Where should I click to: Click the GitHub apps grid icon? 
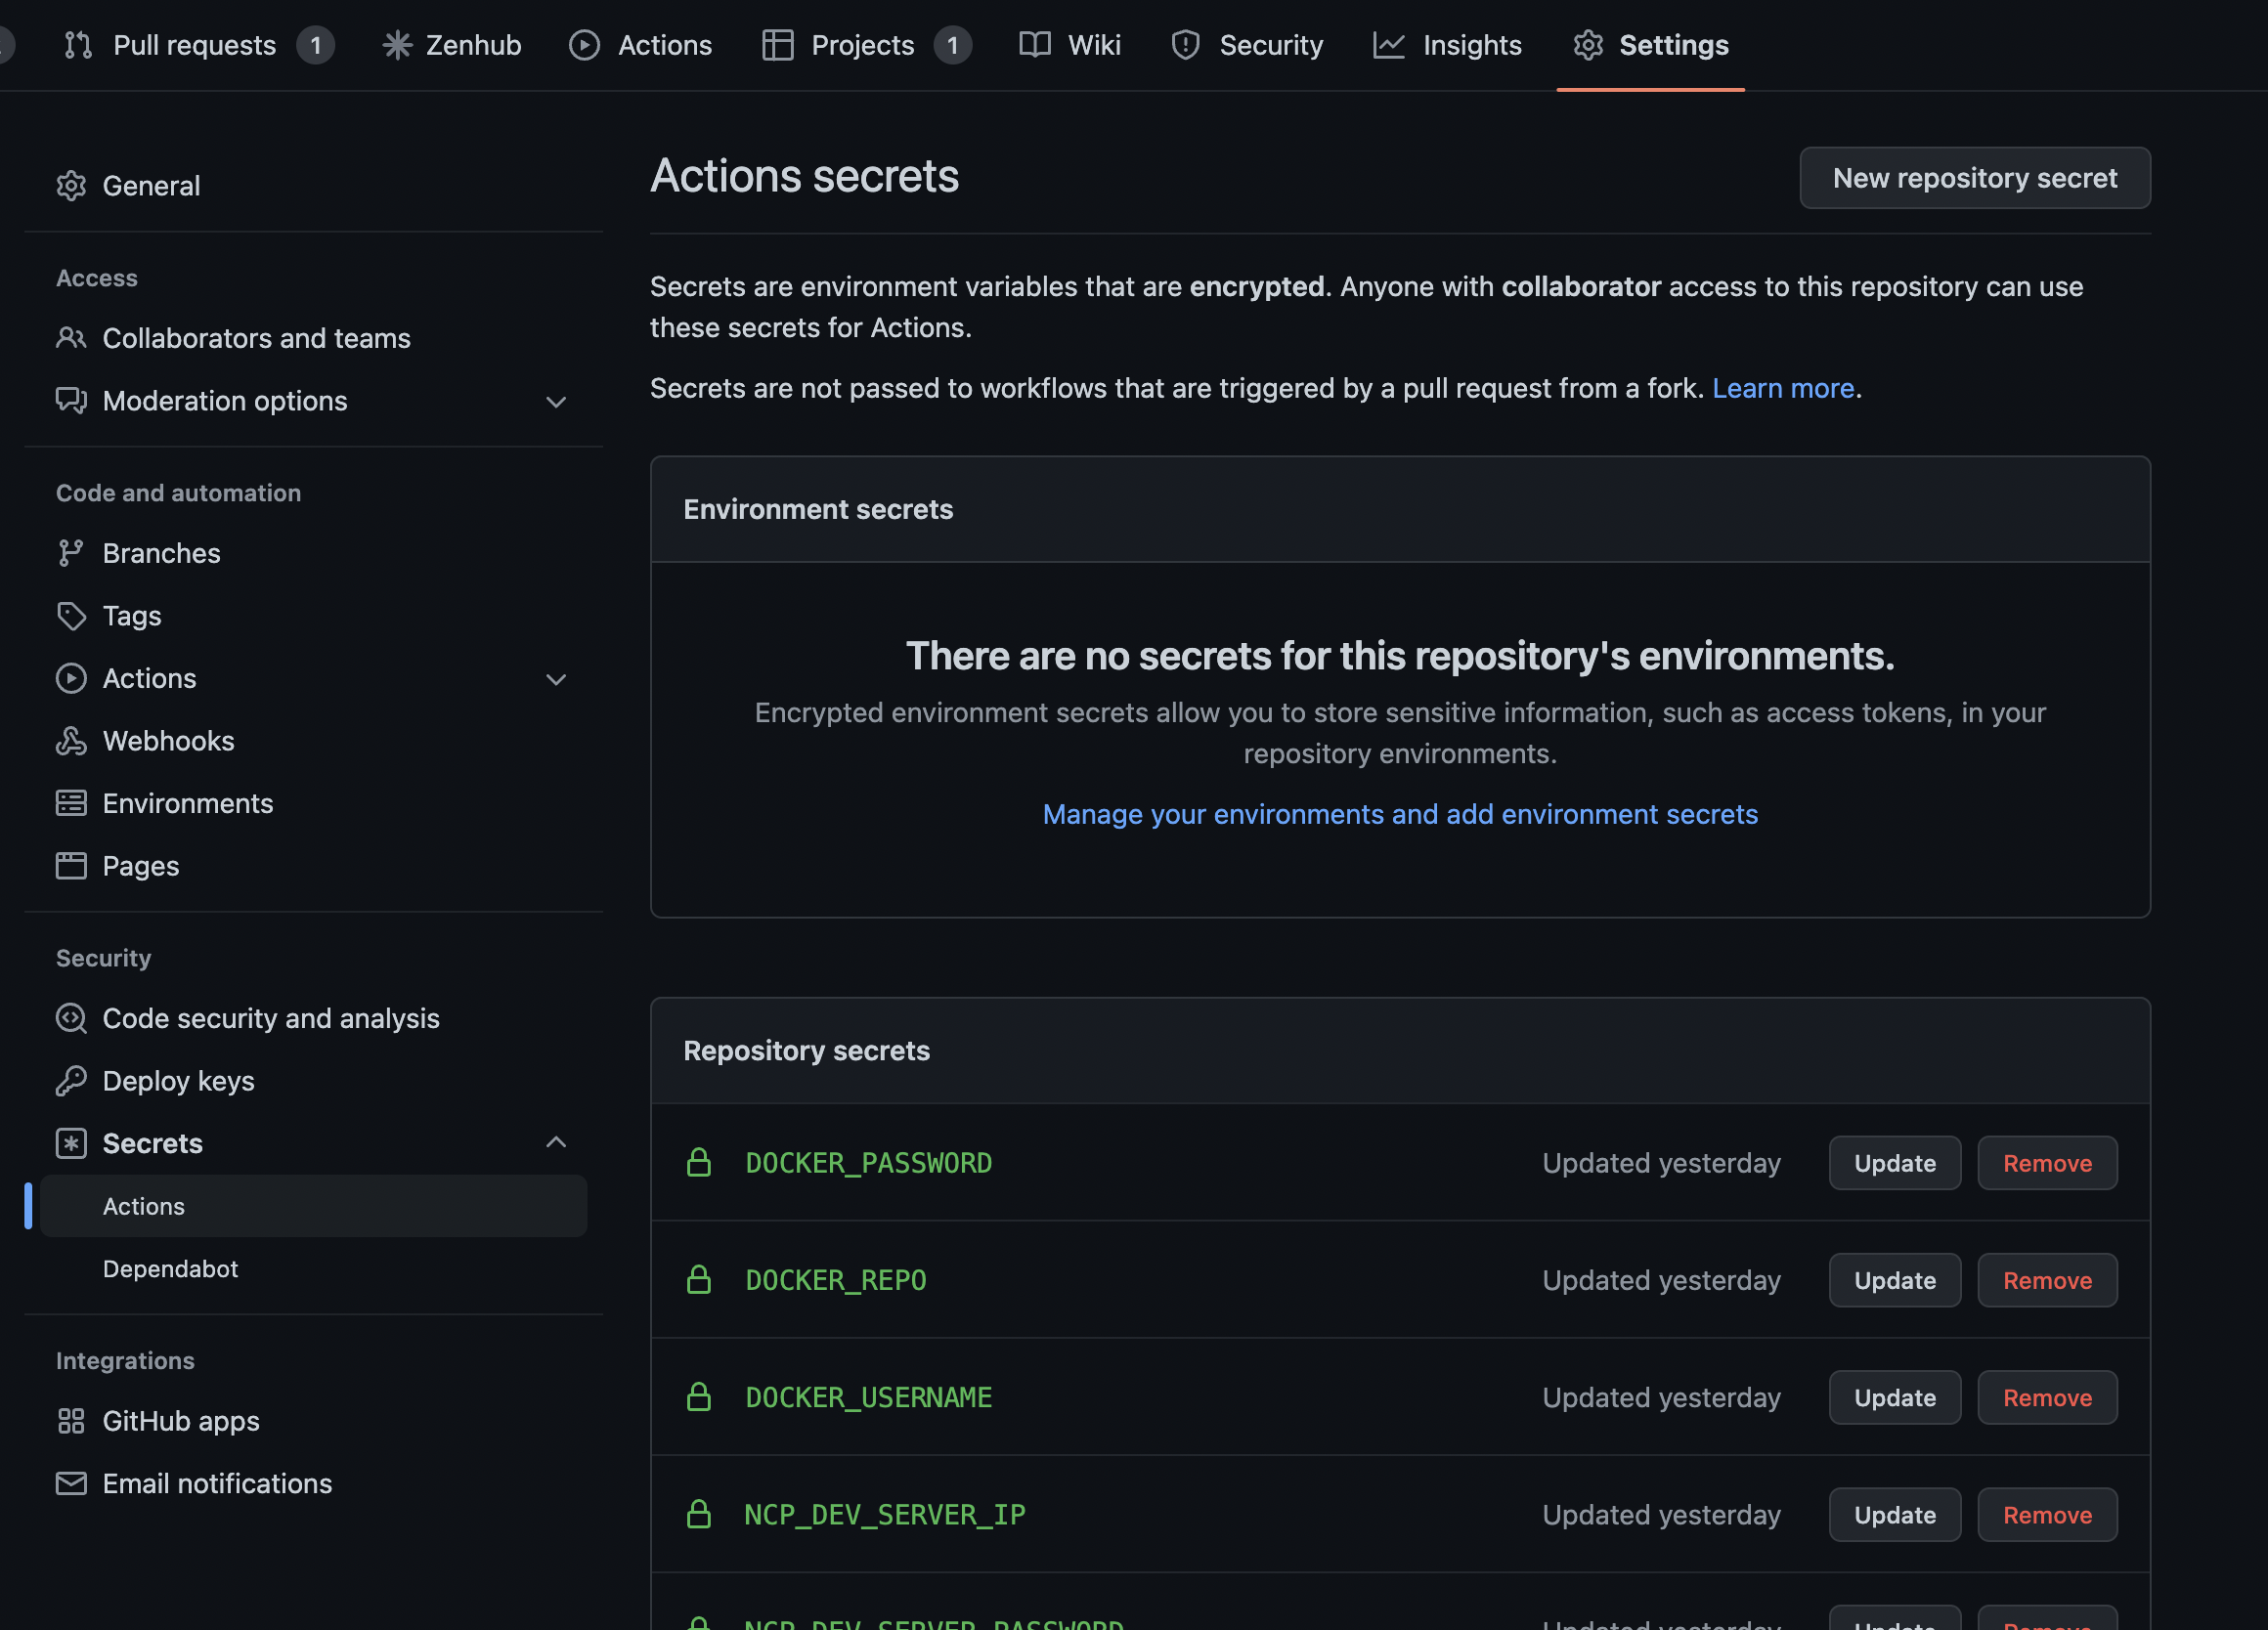click(x=71, y=1420)
